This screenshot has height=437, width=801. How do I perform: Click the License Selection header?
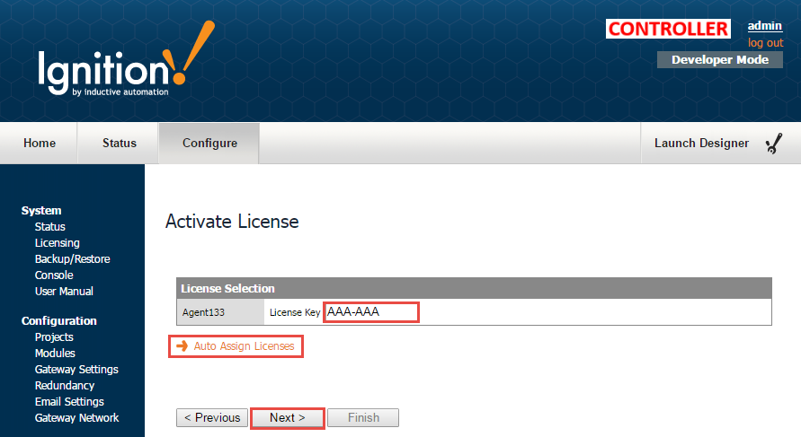coord(474,289)
